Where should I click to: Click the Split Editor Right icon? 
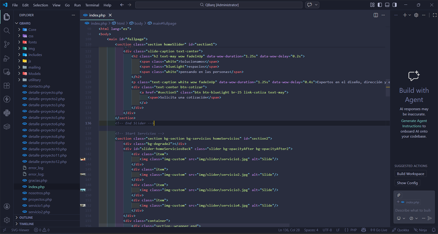376,15
